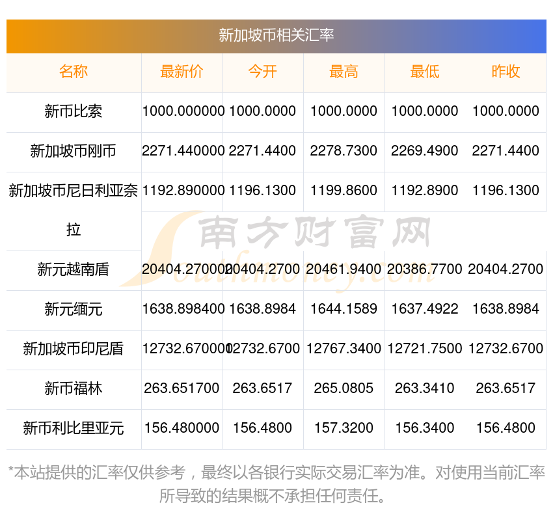Click the high value '12767.3400'
This screenshot has width=553, height=516.
click(344, 349)
